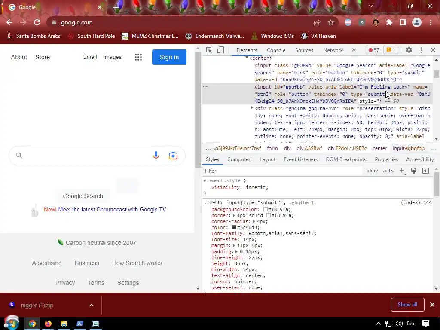Select the Elements tab
The width and height of the screenshot is (440, 330).
247,50
